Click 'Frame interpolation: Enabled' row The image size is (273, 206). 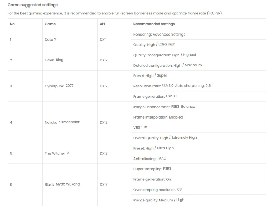(x=199, y=117)
